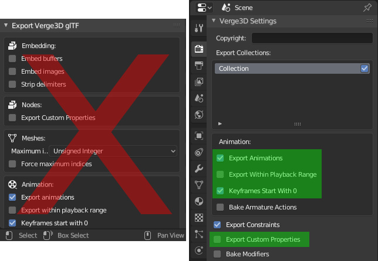Uncheck Export Animations in Verge3D Settings

tap(220, 158)
